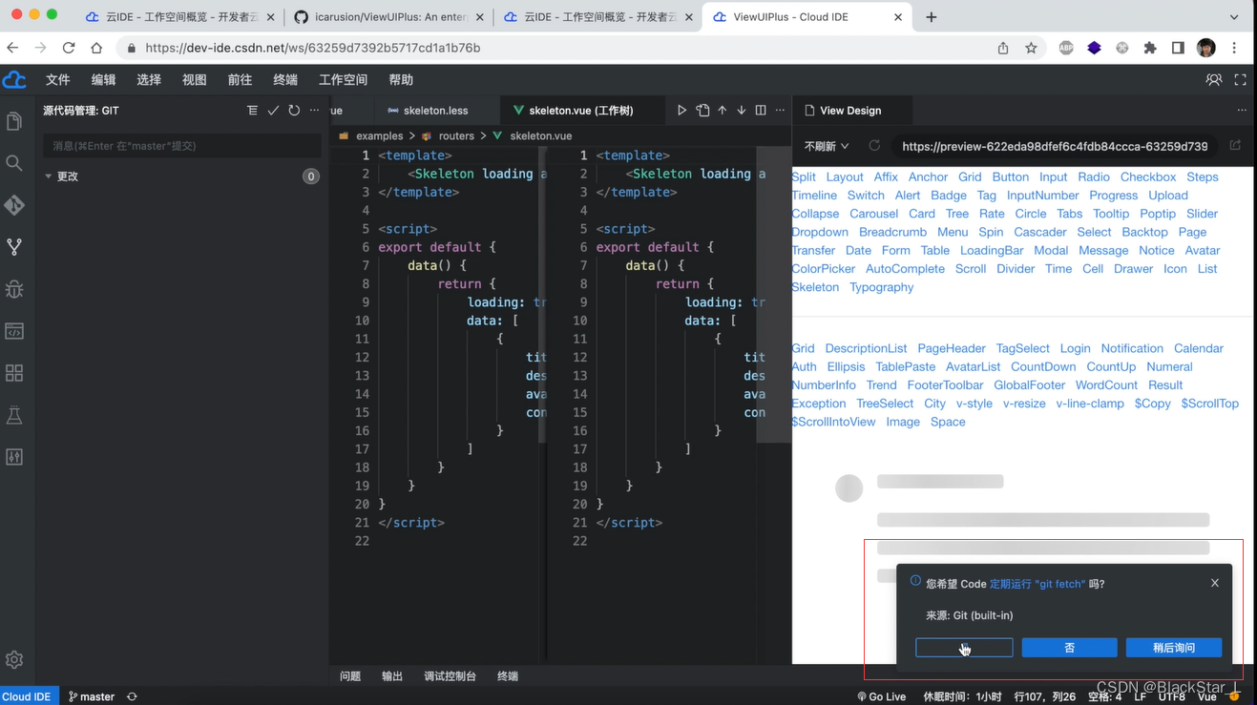The width and height of the screenshot is (1257, 705).
Task: Open the 文件 menu
Action: pos(58,80)
